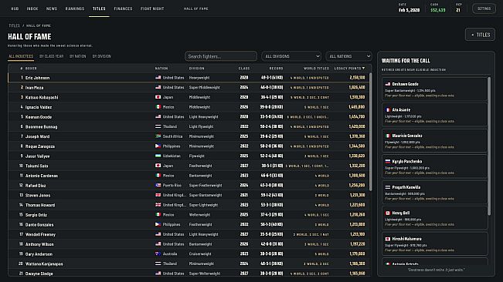Click Wattana Kanjanapas's Thailand flag icon
The image size is (503, 282).
158,264
